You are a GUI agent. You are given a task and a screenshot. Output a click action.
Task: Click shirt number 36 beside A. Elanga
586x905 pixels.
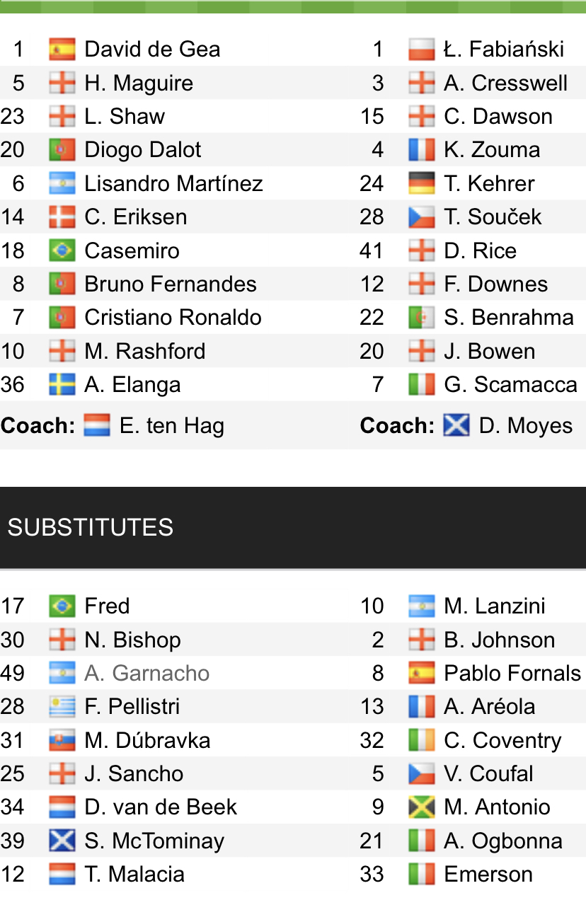tap(13, 385)
